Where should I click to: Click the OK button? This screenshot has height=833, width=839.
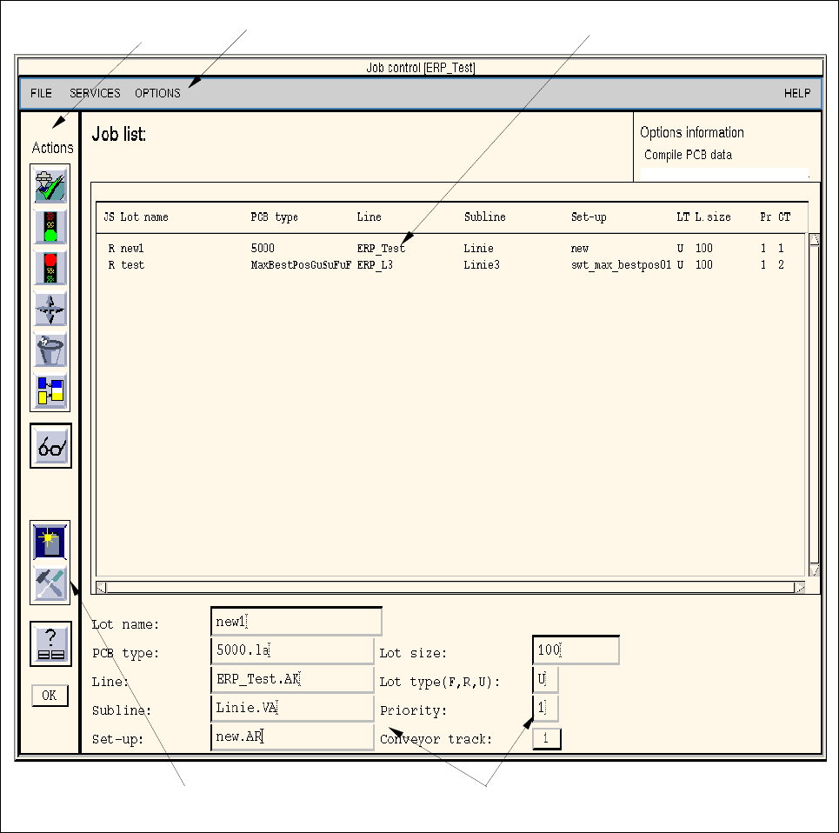[50, 696]
